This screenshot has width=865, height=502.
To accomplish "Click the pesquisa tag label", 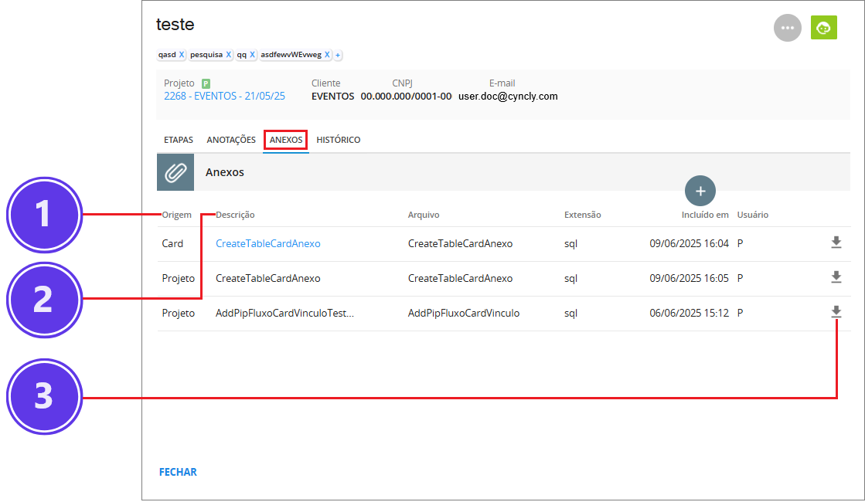I will (x=206, y=55).
